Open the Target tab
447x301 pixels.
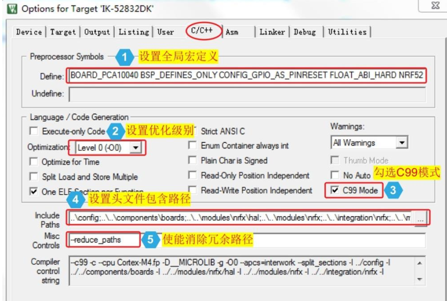(63, 32)
